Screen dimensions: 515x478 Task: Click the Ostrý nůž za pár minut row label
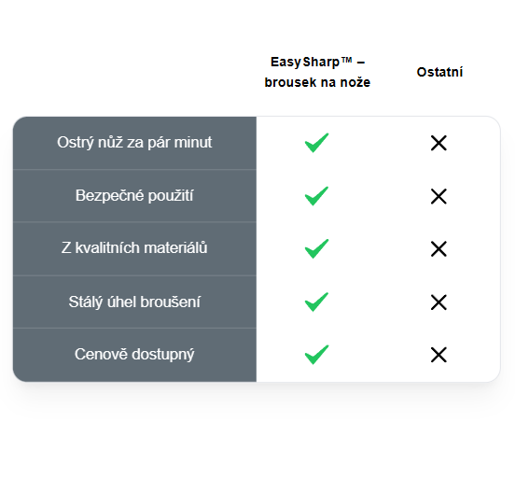134,142
